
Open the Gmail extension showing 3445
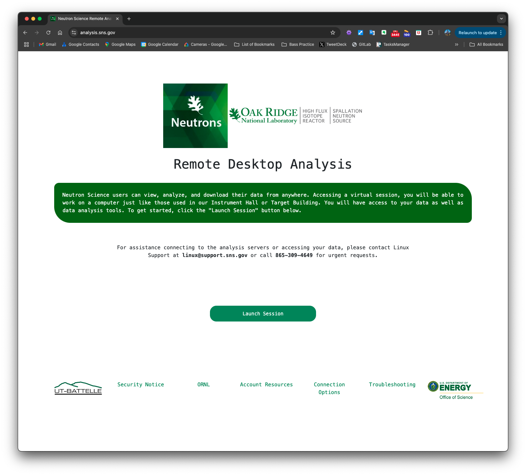395,33
